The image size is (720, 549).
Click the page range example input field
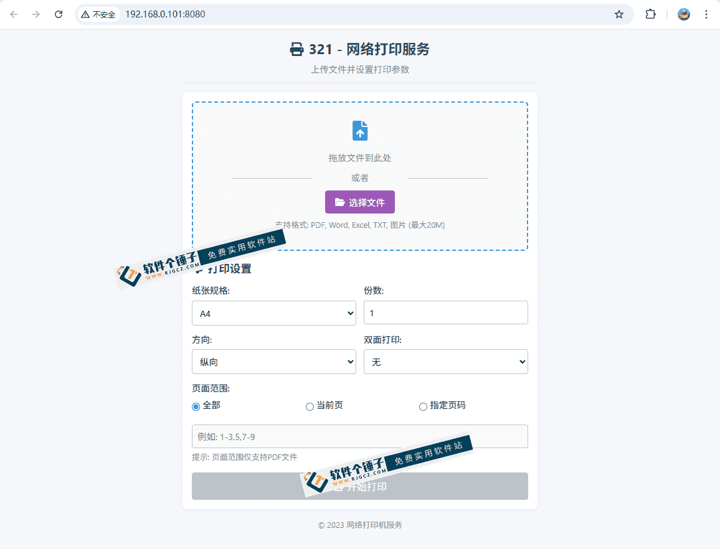pyautogui.click(x=360, y=436)
